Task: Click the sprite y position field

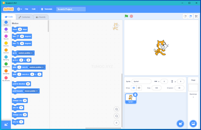Action: point(181,81)
